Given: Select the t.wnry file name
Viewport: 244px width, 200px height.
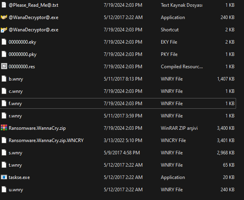Looking at the screenshot, I should 15,165.
